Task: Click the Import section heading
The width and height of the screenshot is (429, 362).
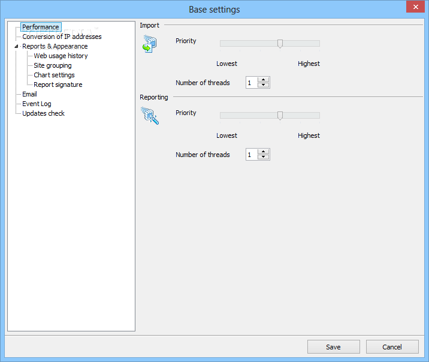Action: click(149, 25)
